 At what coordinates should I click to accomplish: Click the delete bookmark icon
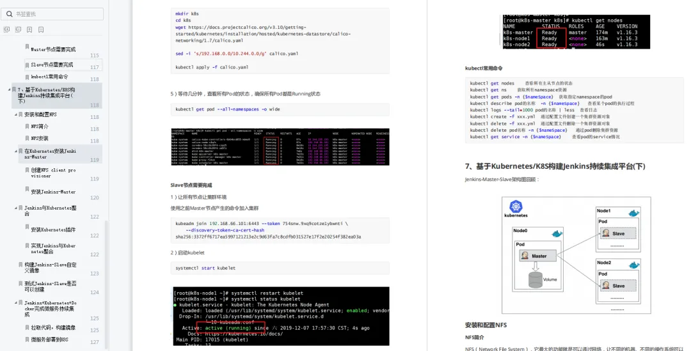(41, 29)
